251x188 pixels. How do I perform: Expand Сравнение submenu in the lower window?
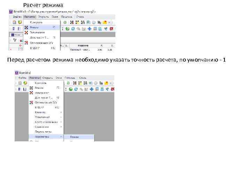click(x=46, y=127)
